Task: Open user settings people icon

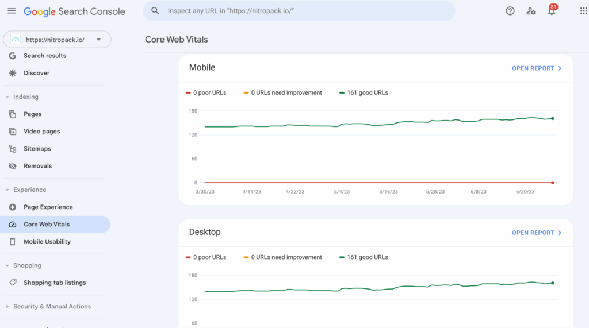Action: pos(530,11)
